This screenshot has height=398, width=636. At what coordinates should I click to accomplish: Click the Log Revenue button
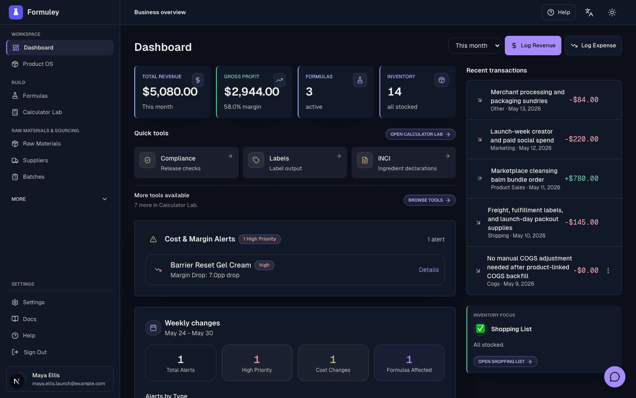click(x=533, y=46)
